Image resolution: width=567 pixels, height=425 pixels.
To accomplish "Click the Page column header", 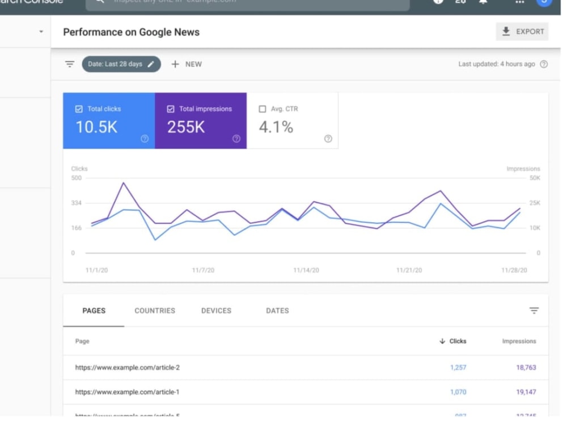I will coord(82,341).
